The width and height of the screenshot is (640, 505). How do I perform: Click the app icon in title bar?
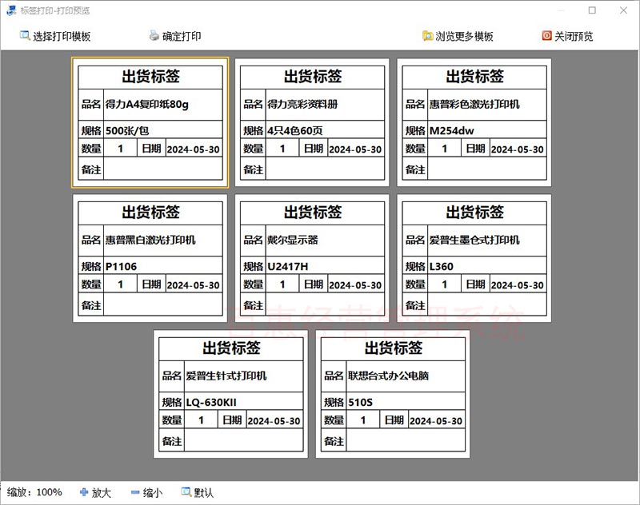(11, 10)
